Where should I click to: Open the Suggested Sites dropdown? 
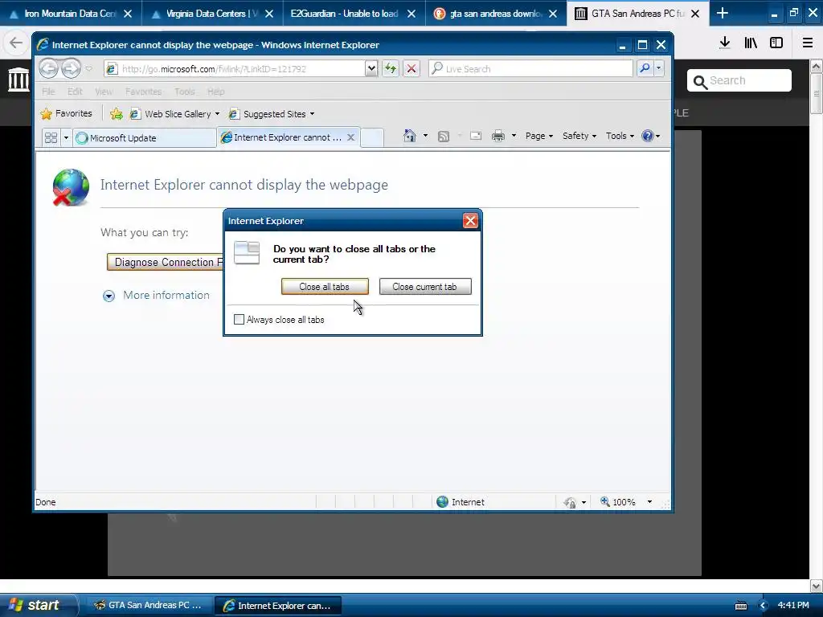pyautogui.click(x=313, y=114)
